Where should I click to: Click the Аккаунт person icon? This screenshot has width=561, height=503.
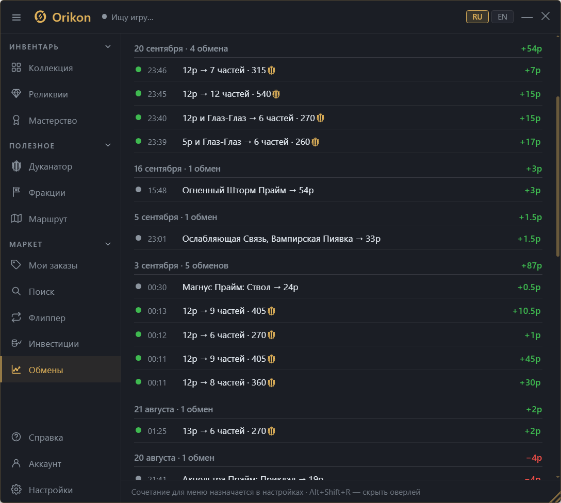click(x=16, y=463)
